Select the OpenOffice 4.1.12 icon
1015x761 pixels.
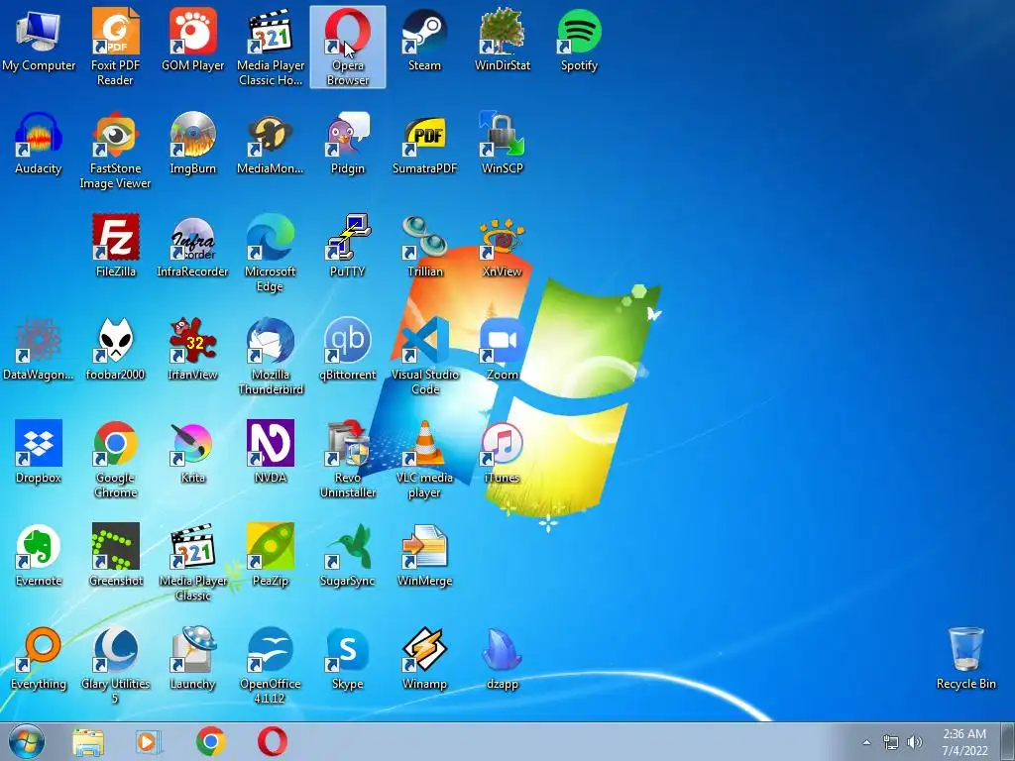click(x=271, y=665)
